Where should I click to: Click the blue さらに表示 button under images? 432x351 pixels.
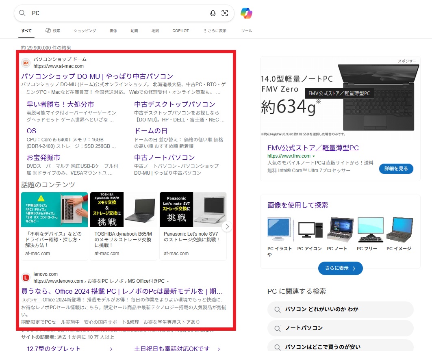pos(340,268)
